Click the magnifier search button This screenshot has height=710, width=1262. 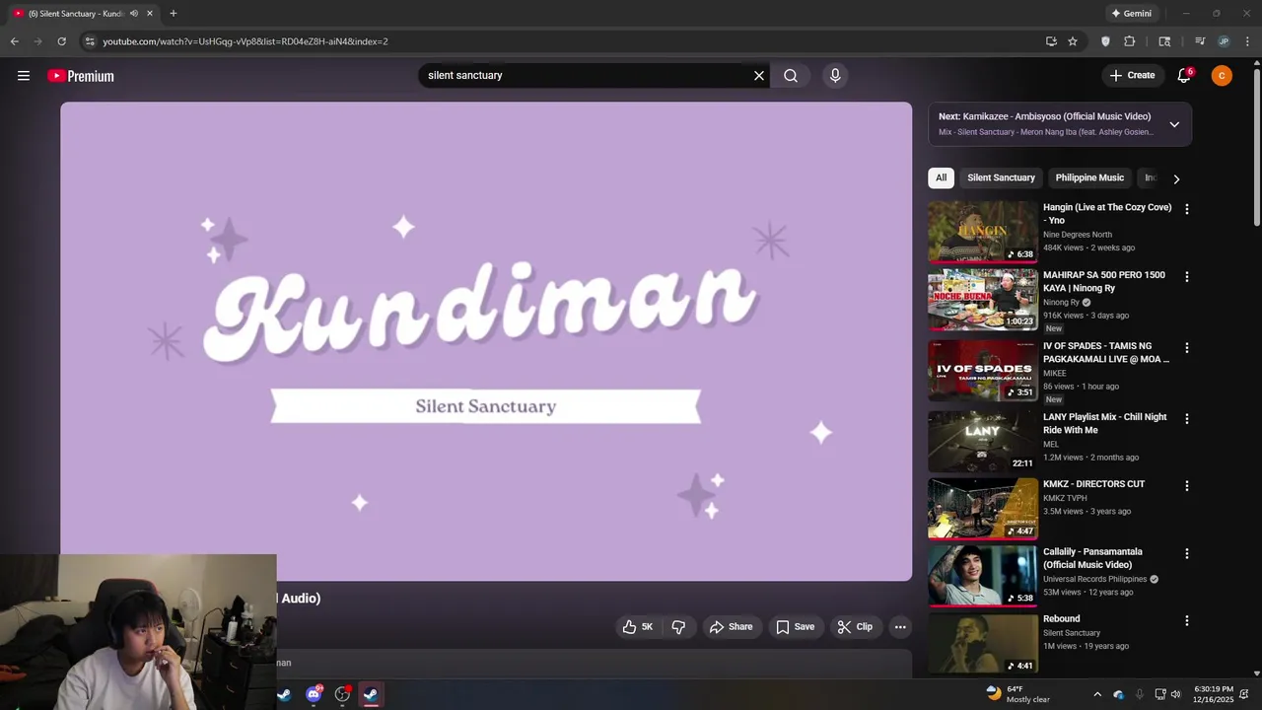click(791, 76)
